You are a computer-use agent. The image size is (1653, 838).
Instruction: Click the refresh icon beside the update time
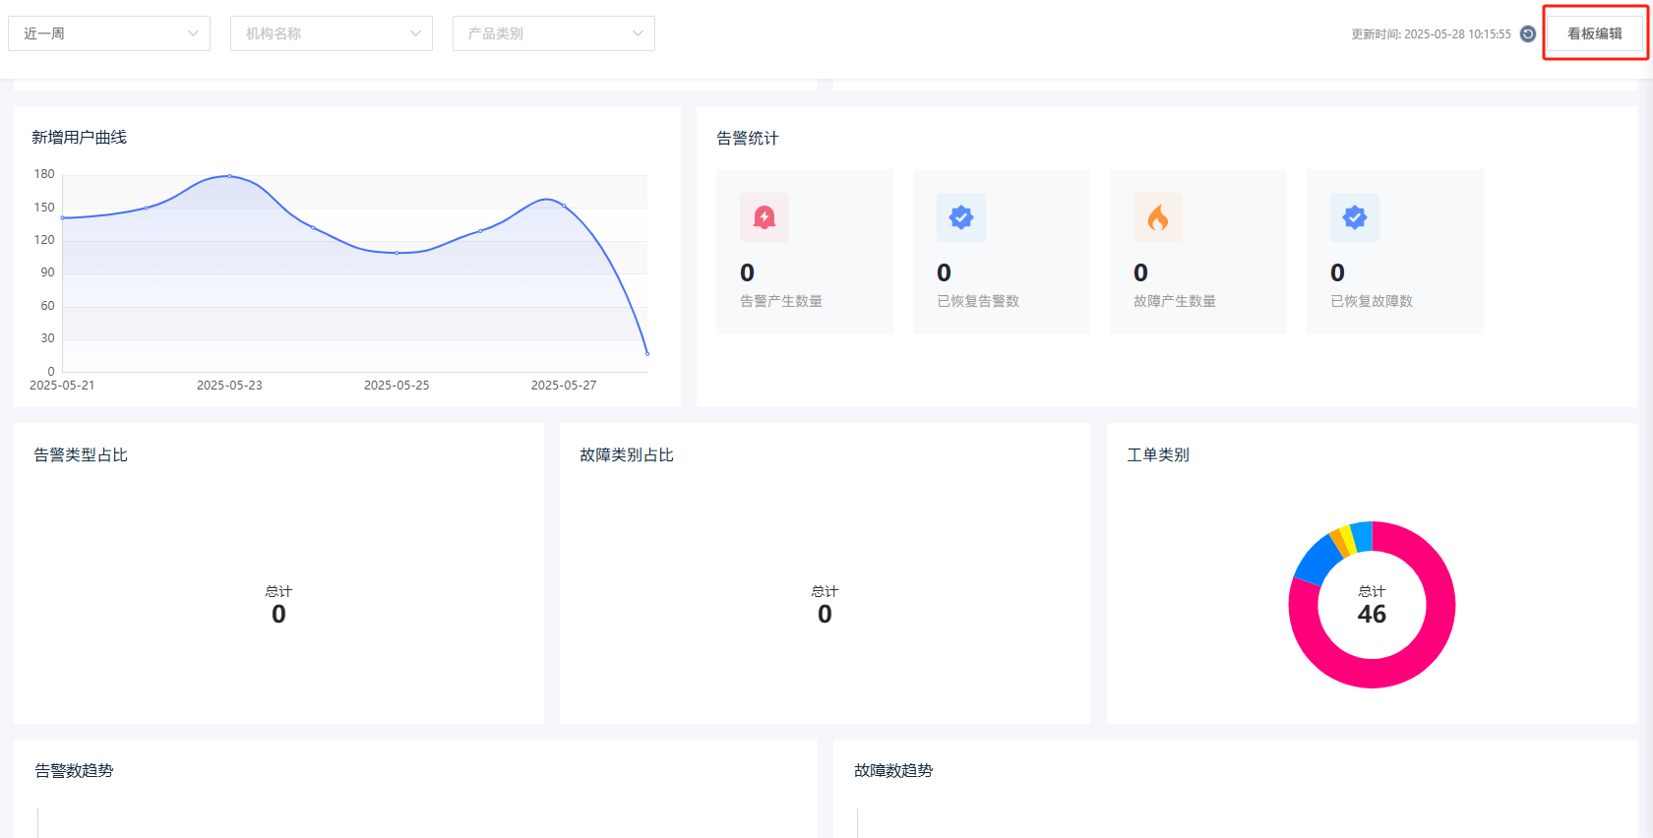(1527, 33)
